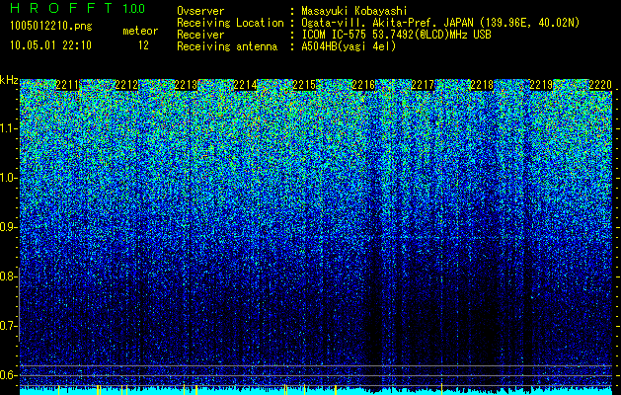Click the antenna value A504HB(yagi 4el)
This screenshot has width=621, height=395.
(349, 46)
